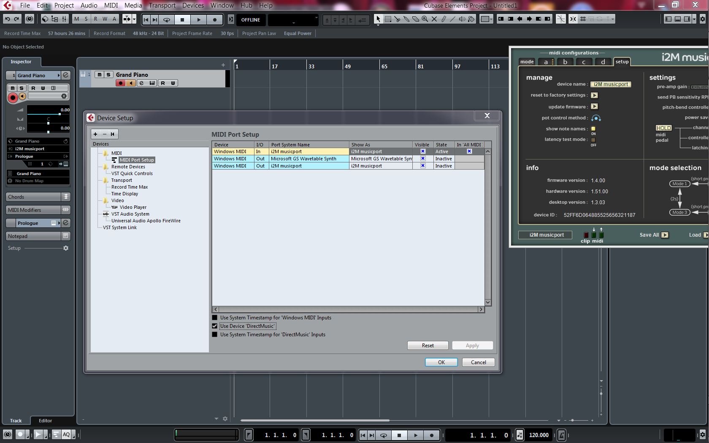
Task: Select the b tab in i2M midi configurations
Action: 565,62
